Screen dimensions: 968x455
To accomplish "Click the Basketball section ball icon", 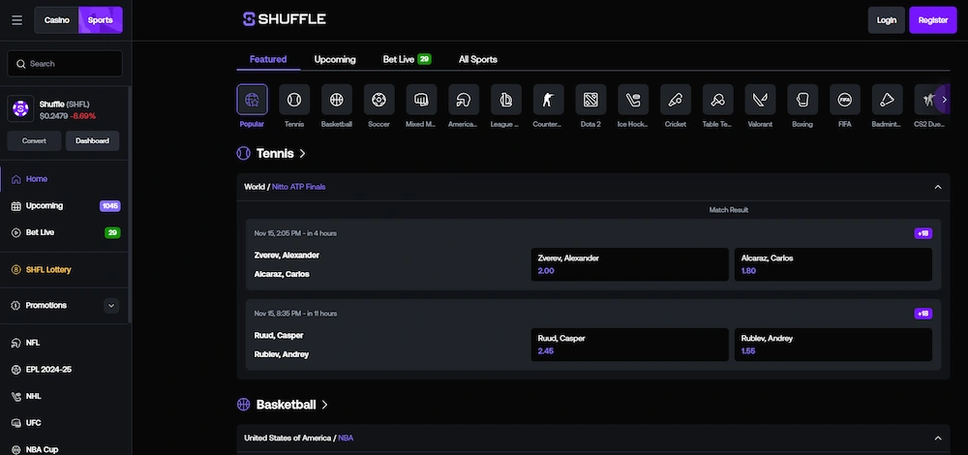I will pos(243,405).
